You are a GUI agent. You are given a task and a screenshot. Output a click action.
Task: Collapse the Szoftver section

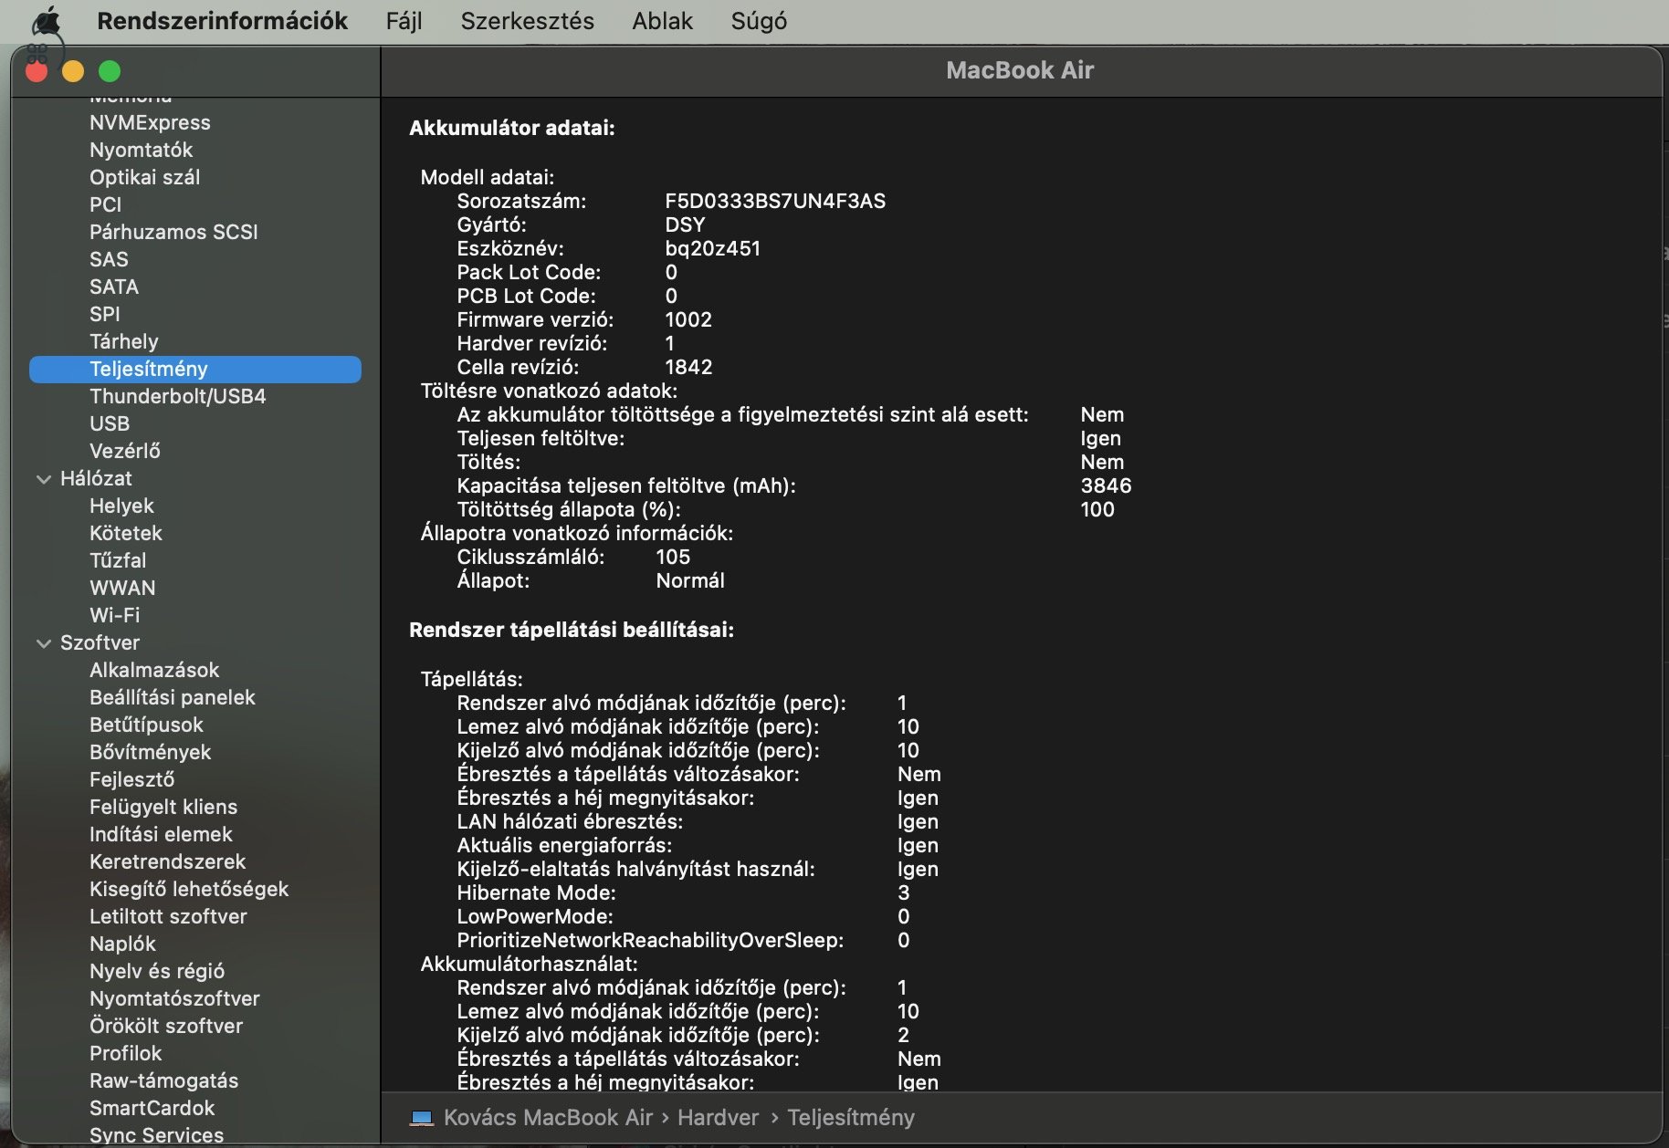pos(43,643)
